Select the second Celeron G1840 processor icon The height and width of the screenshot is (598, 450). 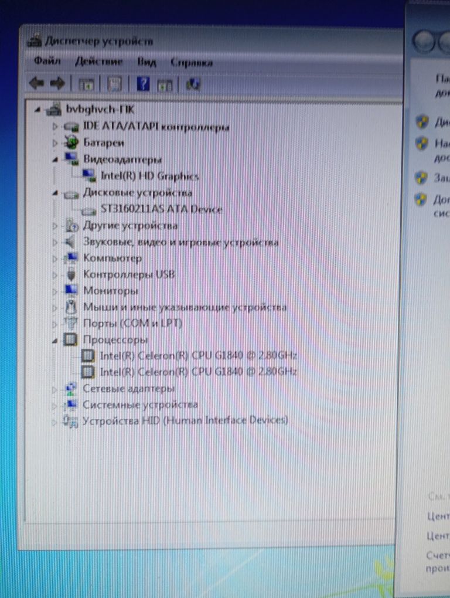pyautogui.click(x=88, y=372)
